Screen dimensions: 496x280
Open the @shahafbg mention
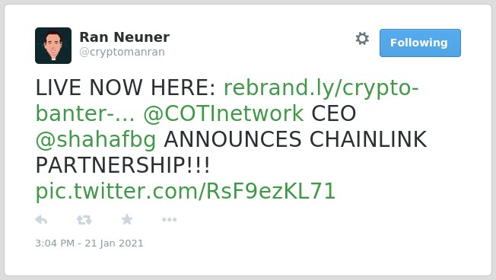[x=96, y=140]
